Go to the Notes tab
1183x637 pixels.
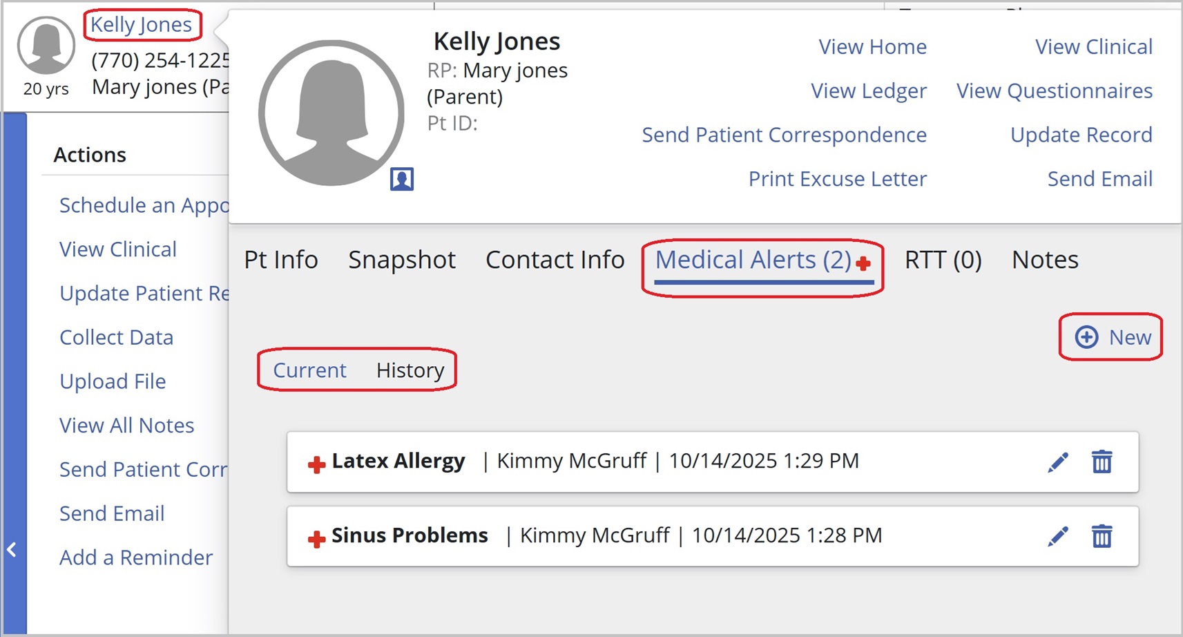pyautogui.click(x=1045, y=260)
